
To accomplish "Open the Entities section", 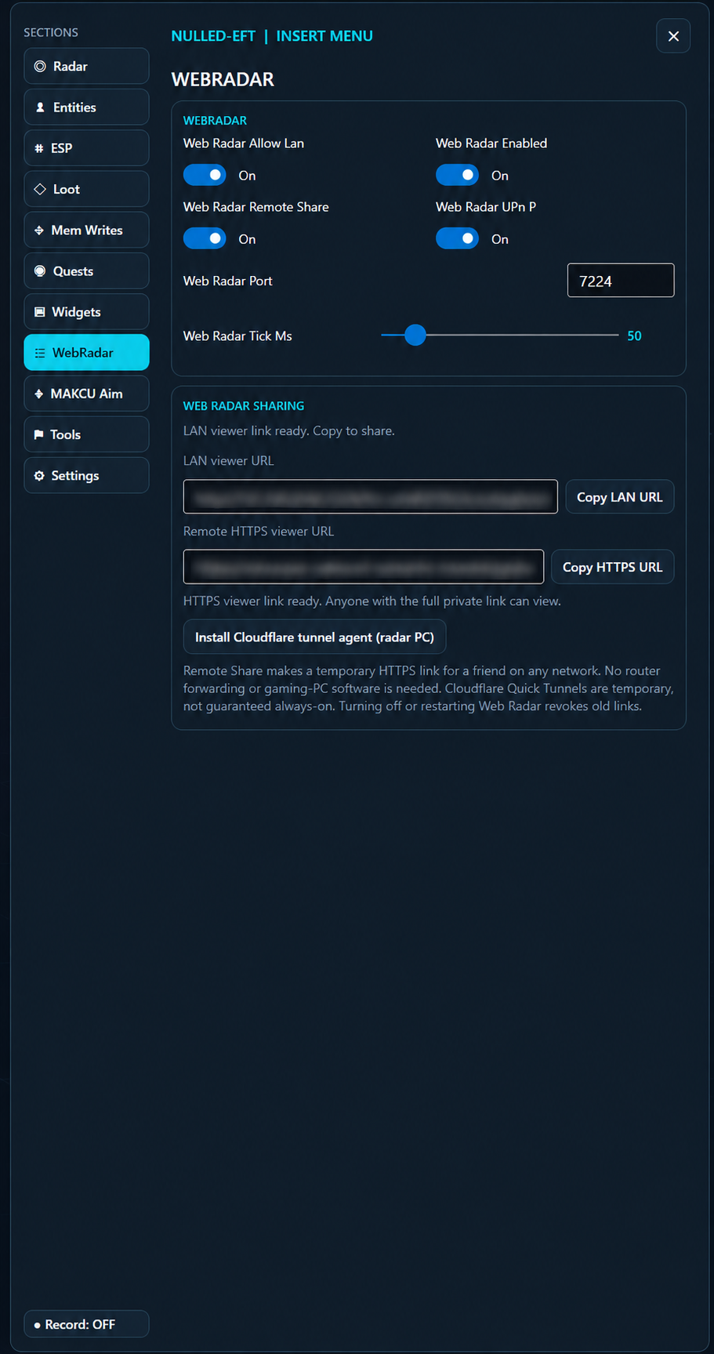I will (86, 107).
